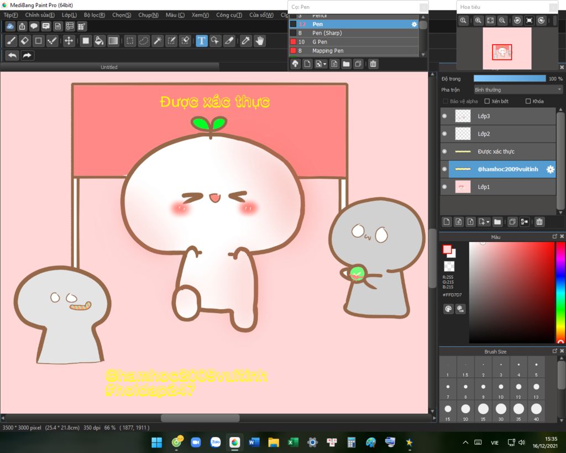Select the Eraser tool
The image size is (566, 453).
click(24, 41)
